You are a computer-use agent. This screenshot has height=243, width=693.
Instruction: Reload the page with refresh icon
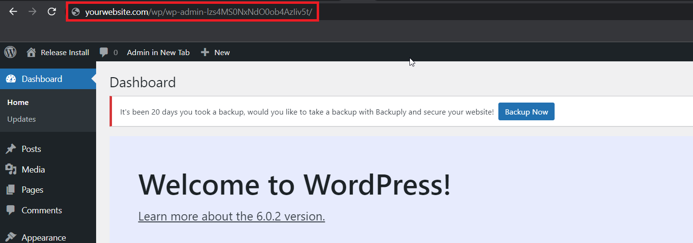[x=52, y=12]
